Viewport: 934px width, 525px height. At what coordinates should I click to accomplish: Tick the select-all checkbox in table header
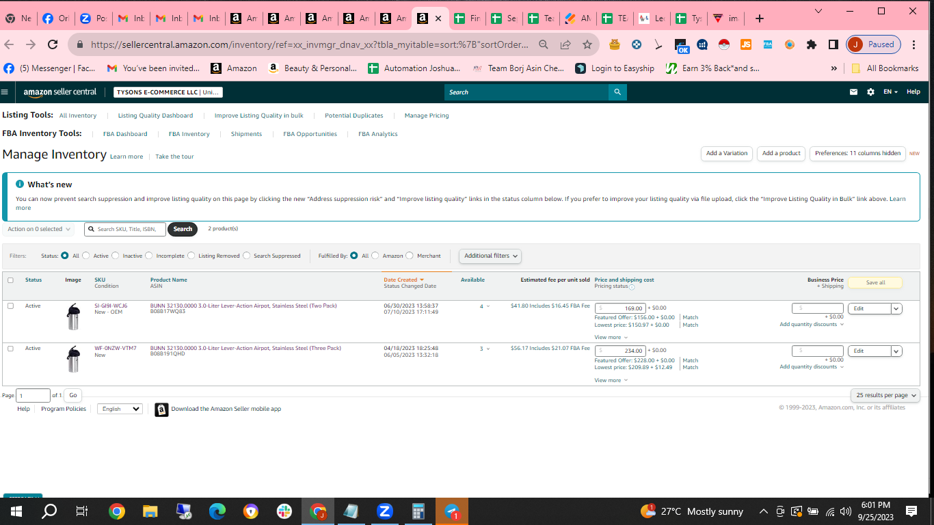[x=10, y=280]
